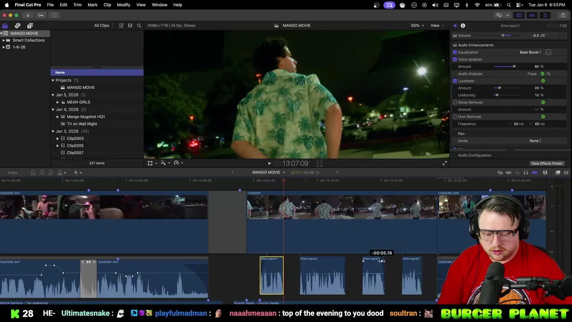Open the effects browser icon

click(x=558, y=173)
